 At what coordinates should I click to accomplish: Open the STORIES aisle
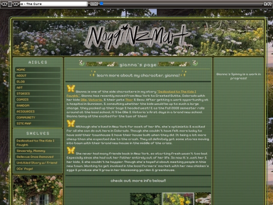click(x=37, y=94)
